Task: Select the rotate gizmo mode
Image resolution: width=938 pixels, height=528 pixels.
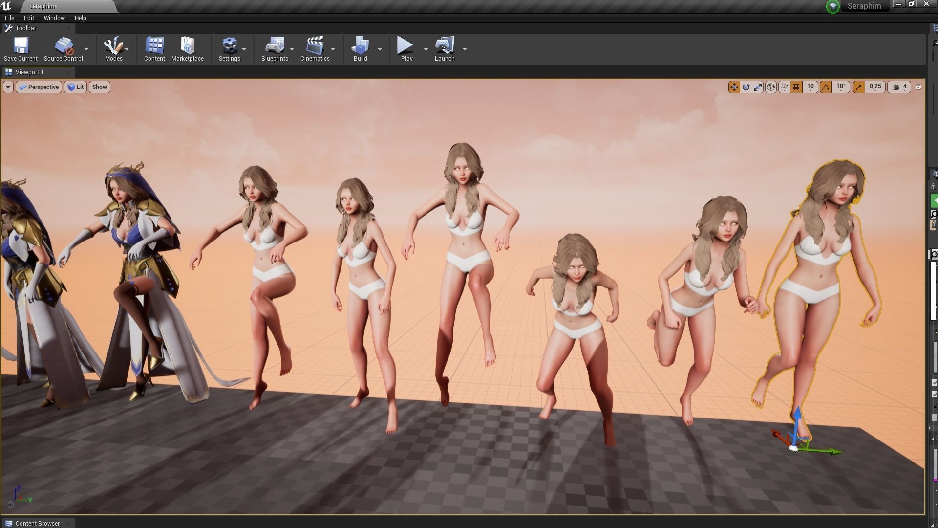Action: 746,87
